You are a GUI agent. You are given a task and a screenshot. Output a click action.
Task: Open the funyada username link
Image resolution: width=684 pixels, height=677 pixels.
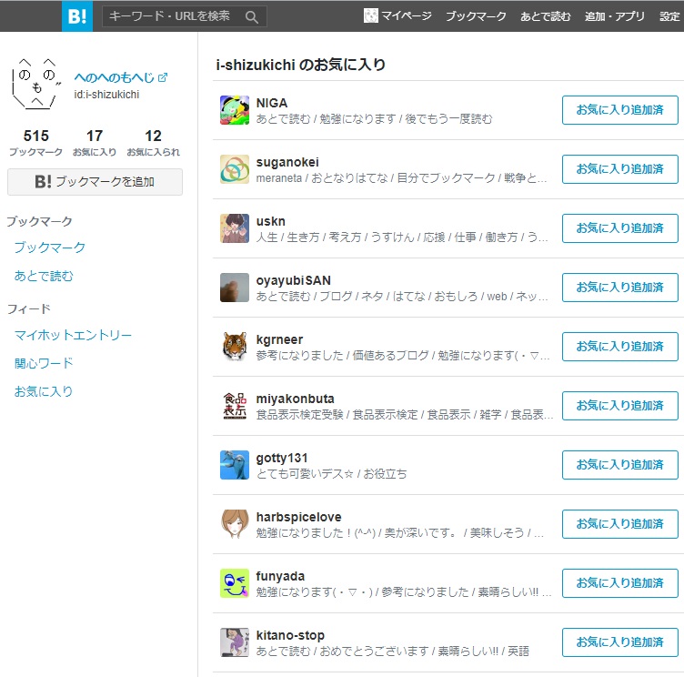coord(280,576)
